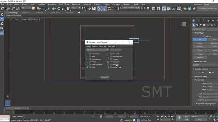Check the Bounding Box snap option
This screenshot has height=122, width=218.
click(x=111, y=57)
